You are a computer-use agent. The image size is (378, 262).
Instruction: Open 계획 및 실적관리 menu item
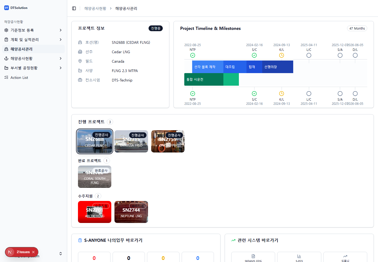[x=33, y=40]
